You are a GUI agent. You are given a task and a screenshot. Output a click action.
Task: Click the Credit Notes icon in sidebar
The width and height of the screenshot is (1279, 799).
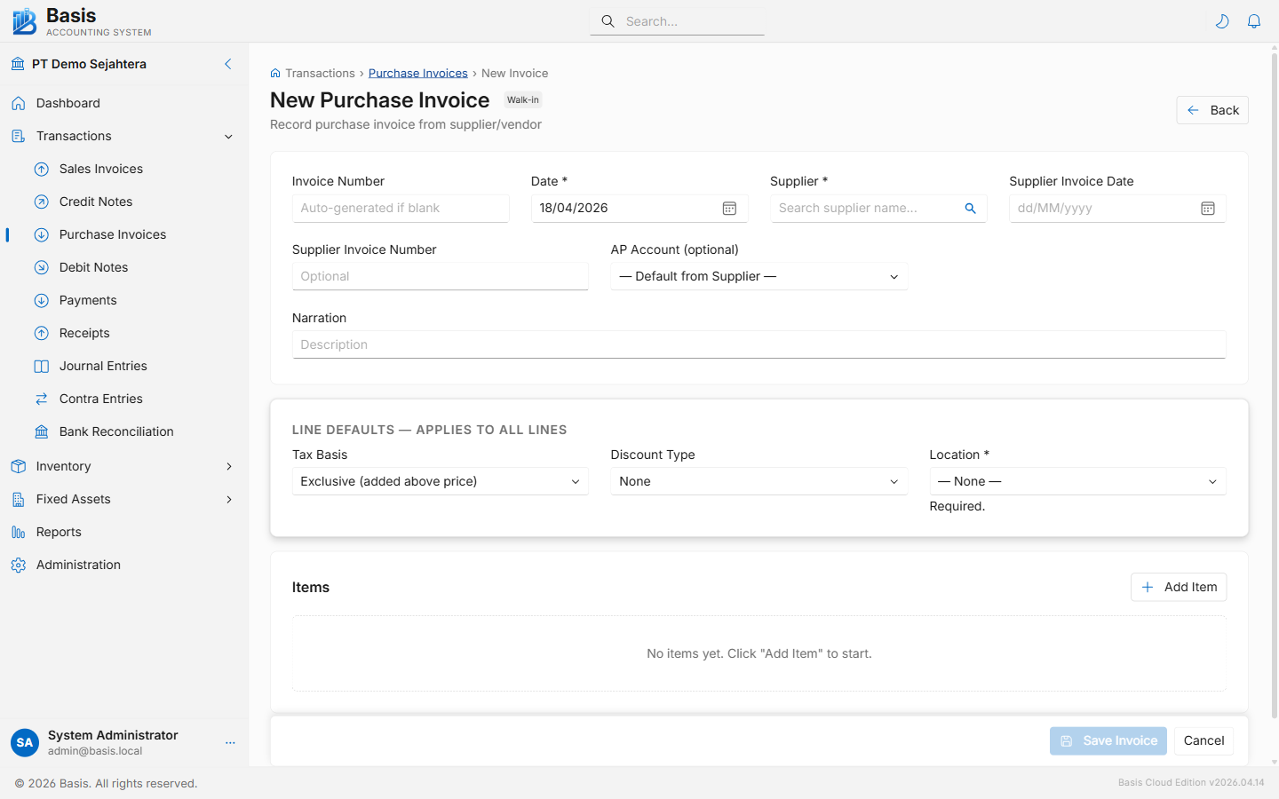[x=41, y=202]
